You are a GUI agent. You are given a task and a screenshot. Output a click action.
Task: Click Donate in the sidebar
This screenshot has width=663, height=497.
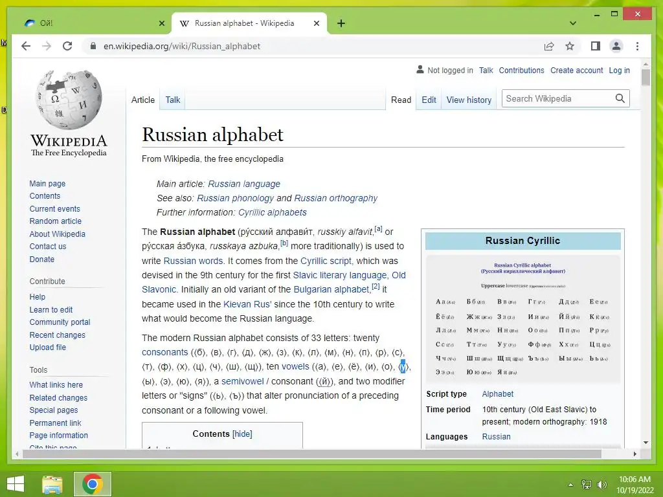tap(42, 259)
